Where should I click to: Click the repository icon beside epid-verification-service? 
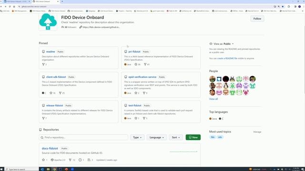click(126, 77)
